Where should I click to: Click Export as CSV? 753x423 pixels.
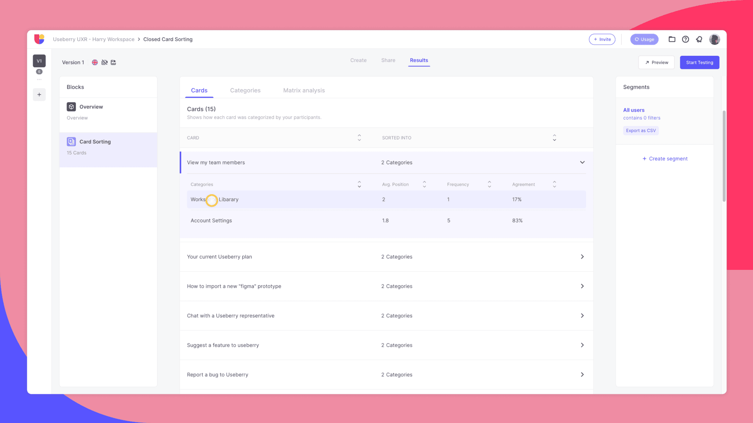tap(640, 130)
